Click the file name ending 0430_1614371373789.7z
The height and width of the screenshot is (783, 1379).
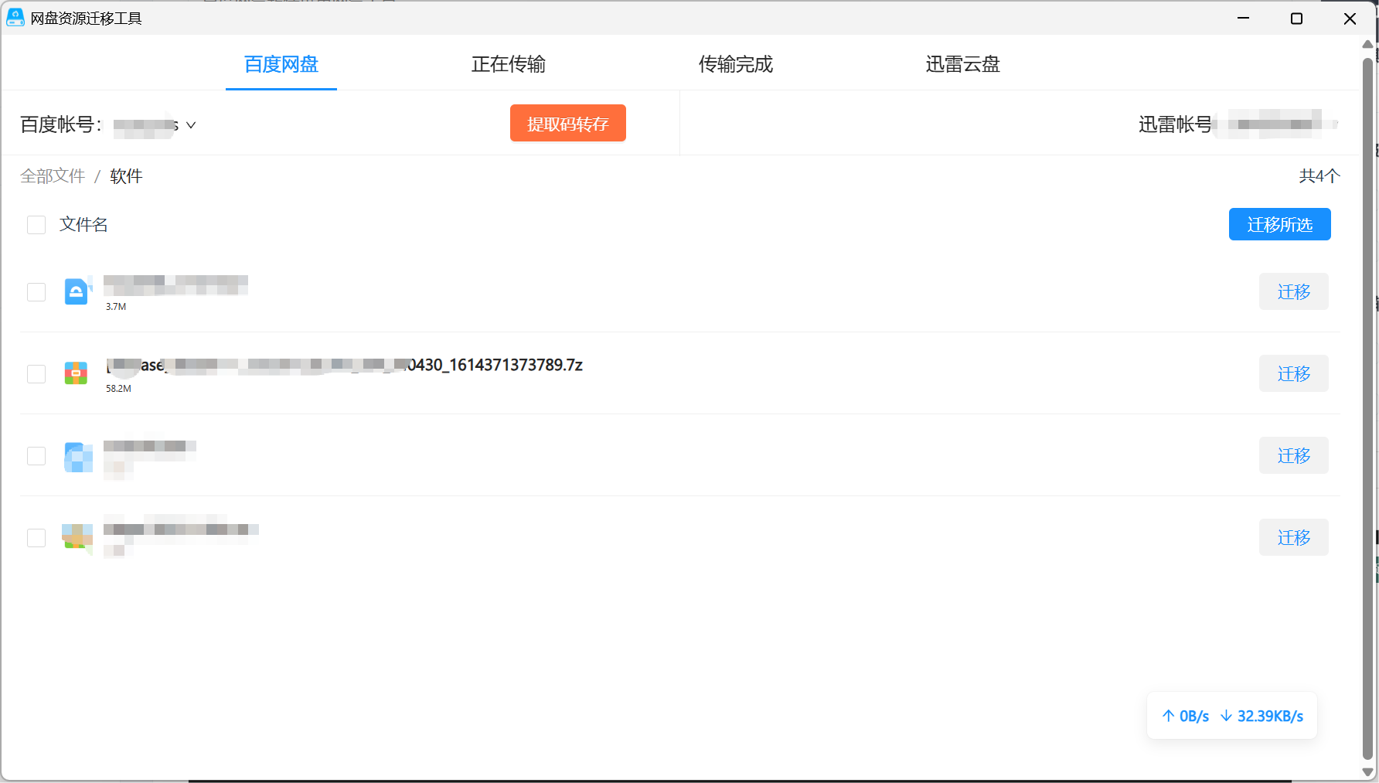click(344, 365)
